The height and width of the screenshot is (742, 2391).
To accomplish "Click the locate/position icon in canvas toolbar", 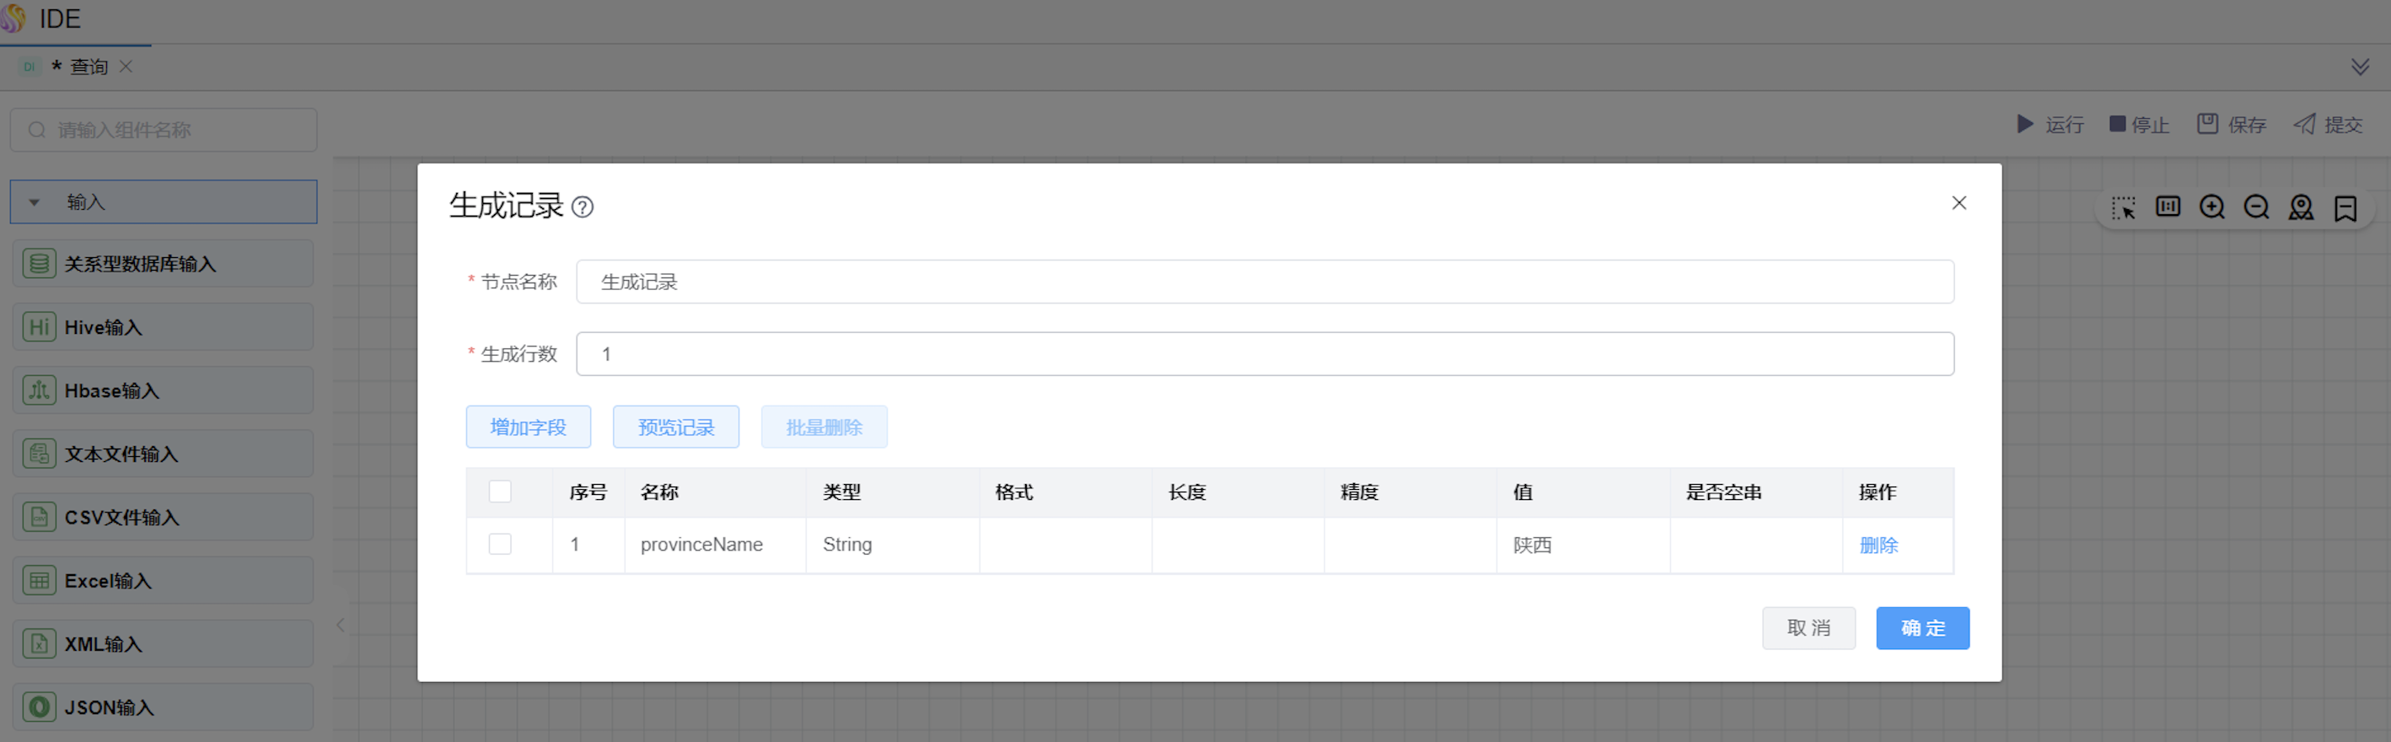I will click(2301, 207).
